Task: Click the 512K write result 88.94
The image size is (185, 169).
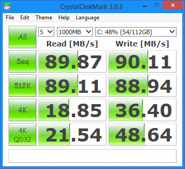Action: coord(142,86)
